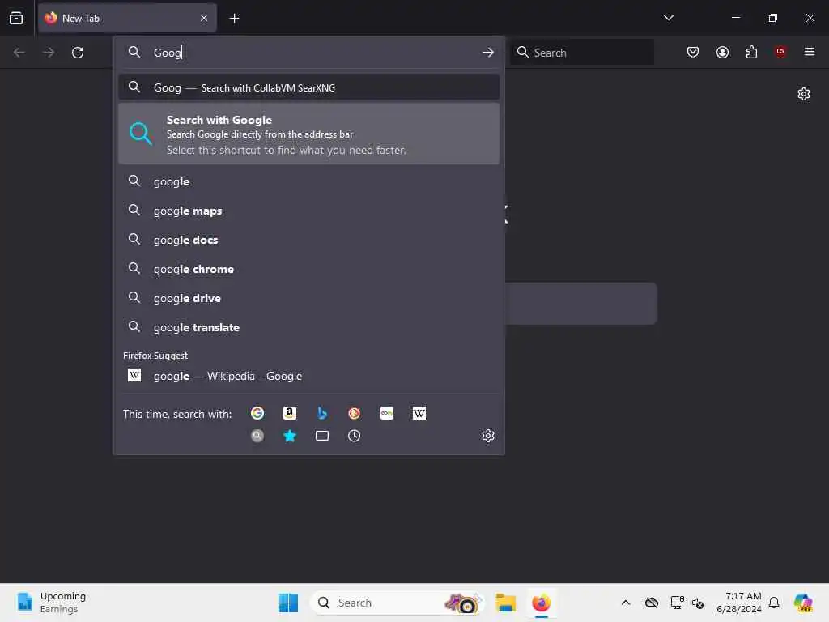Viewport: 829px width, 622px height.
Task: Go forward one page
Action: pos(49,53)
